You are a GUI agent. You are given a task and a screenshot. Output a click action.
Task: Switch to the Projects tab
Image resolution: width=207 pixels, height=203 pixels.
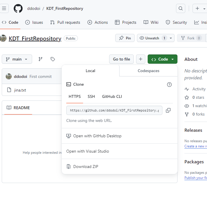[x=126, y=22]
